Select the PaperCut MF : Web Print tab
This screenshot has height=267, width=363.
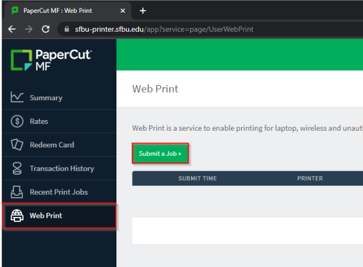pyautogui.click(x=67, y=11)
